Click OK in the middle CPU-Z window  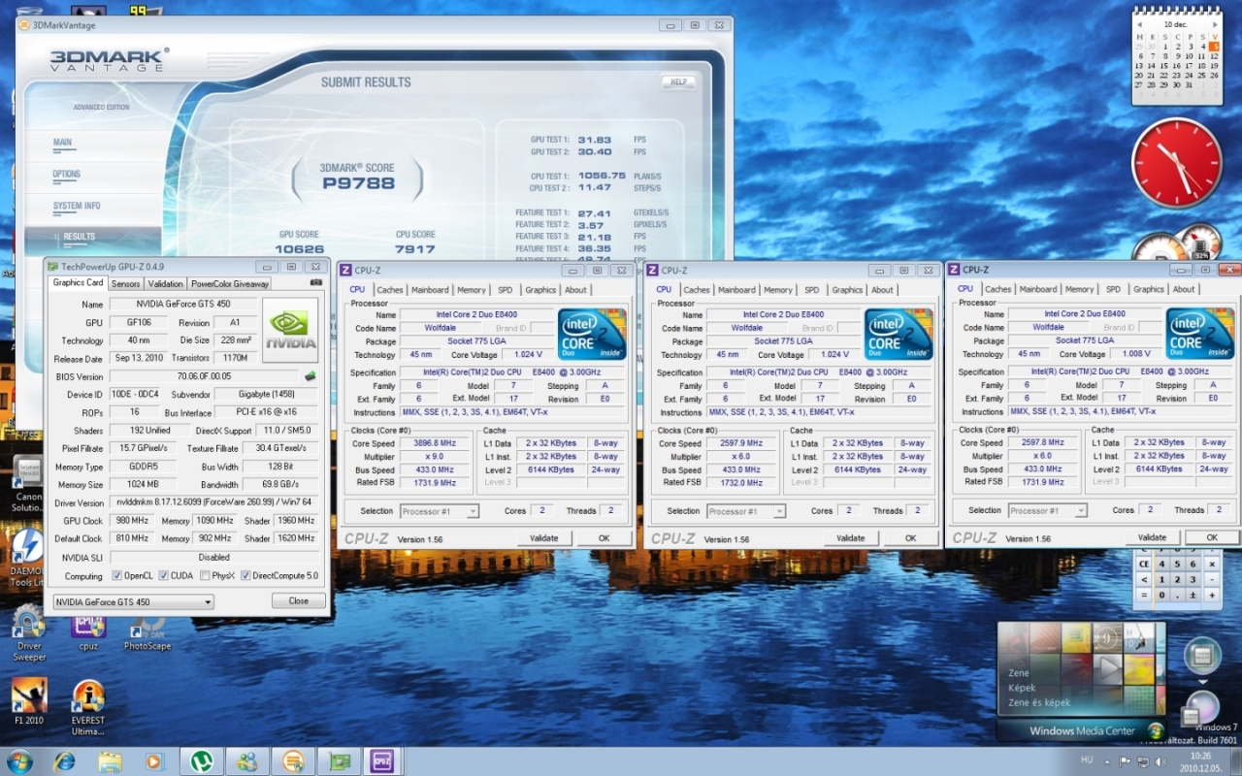click(910, 538)
